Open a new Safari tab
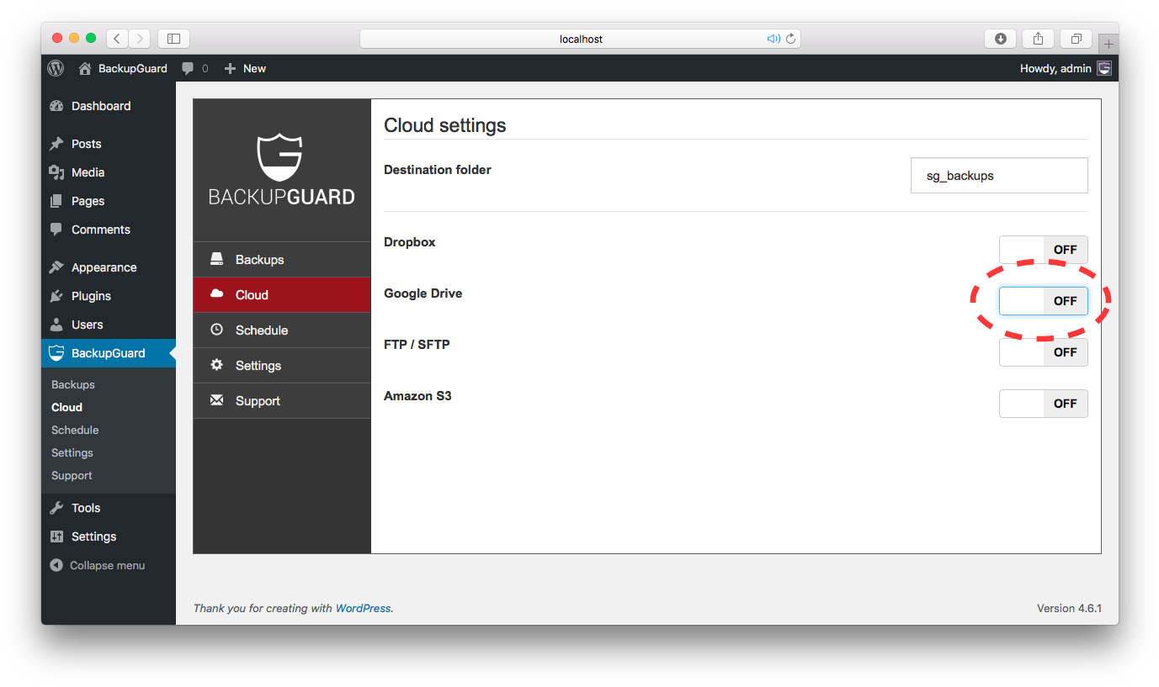The width and height of the screenshot is (1159, 687). click(1108, 44)
